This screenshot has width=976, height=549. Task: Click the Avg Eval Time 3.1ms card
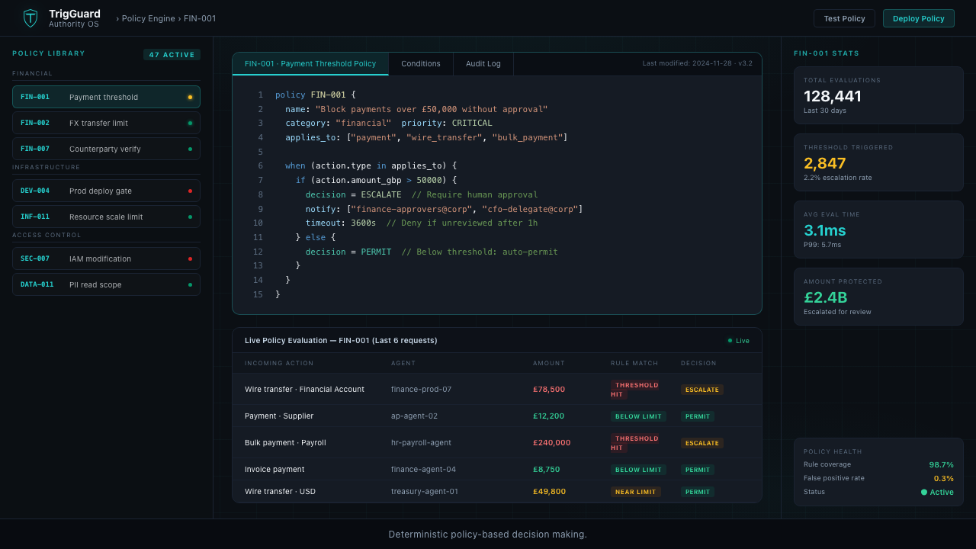878,230
